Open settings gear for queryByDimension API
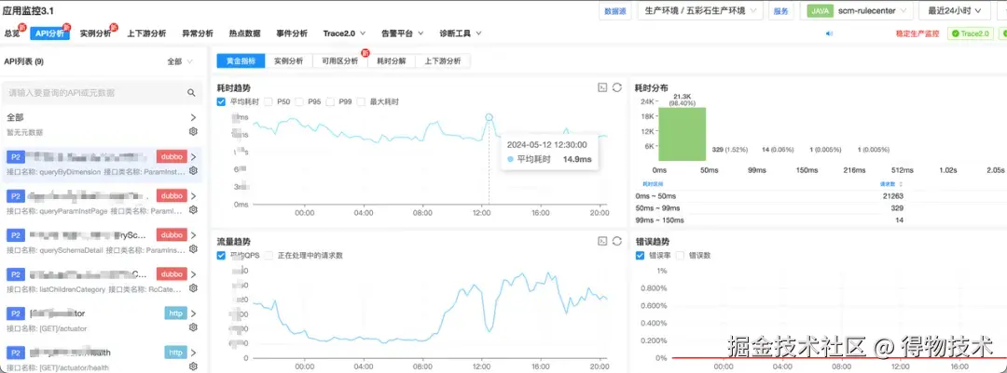The width and height of the screenshot is (1007, 373). tap(193, 171)
